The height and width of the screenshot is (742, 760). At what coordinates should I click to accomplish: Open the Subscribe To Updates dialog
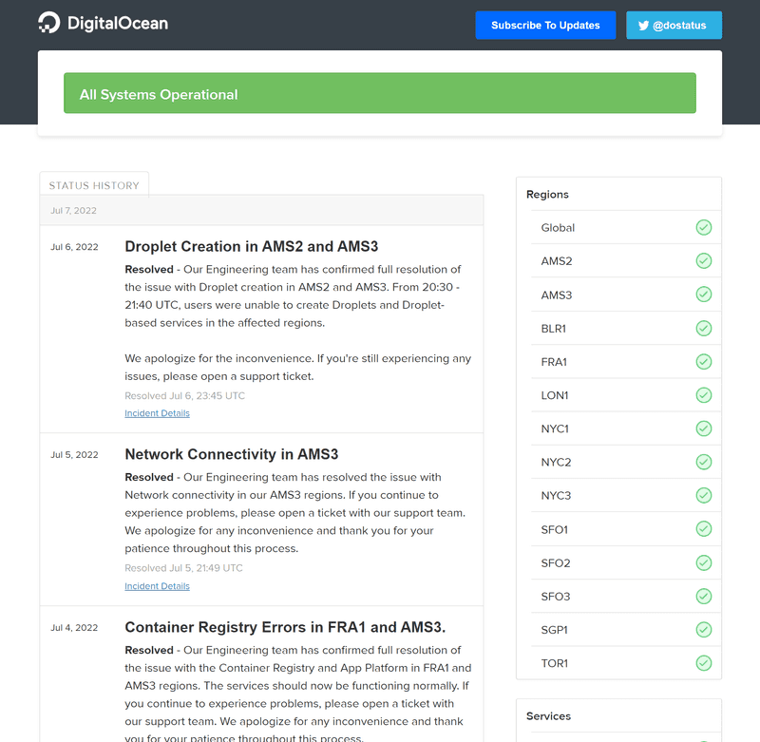(545, 25)
